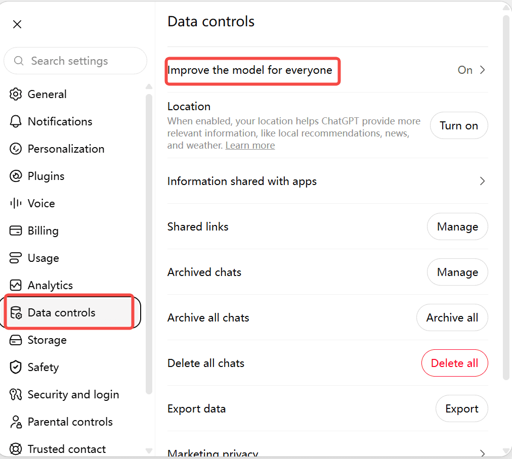The height and width of the screenshot is (459, 512).
Task: Click the Trusted contact lifebuoy icon
Action: tap(16, 449)
